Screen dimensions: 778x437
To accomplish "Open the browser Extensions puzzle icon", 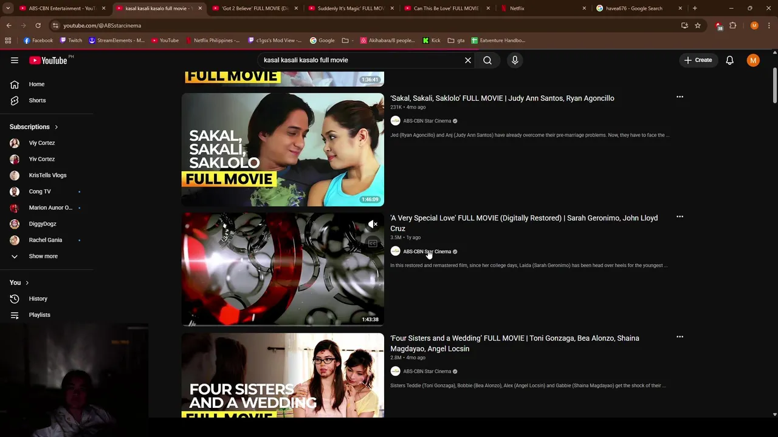I will pyautogui.click(x=733, y=25).
